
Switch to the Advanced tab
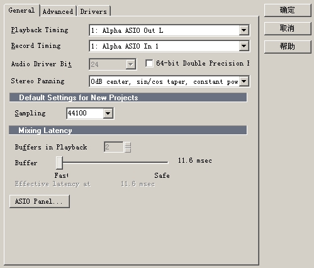[58, 11]
